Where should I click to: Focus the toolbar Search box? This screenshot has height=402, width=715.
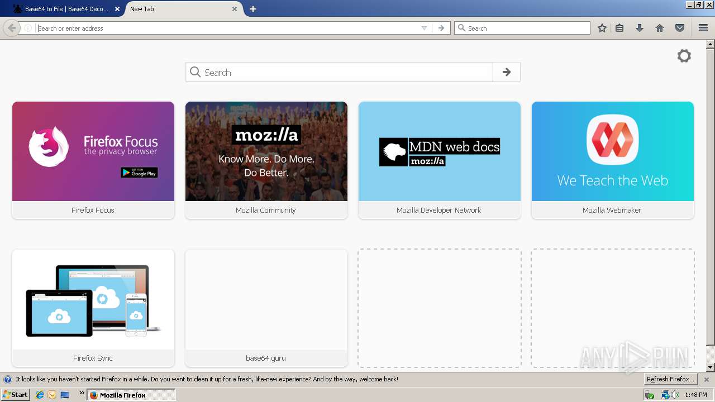pos(522,28)
